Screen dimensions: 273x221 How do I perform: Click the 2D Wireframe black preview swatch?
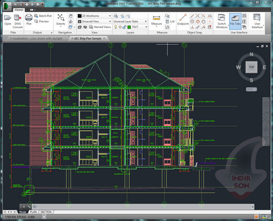tap(80, 16)
